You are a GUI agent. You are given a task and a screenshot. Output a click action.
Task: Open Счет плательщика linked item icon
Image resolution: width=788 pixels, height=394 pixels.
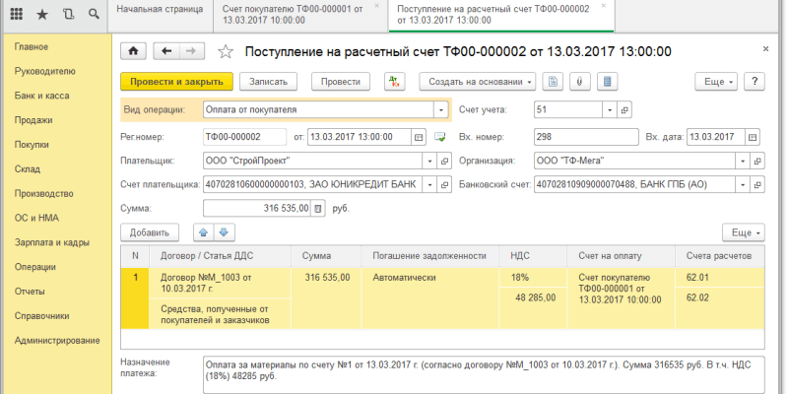pyautogui.click(x=444, y=185)
